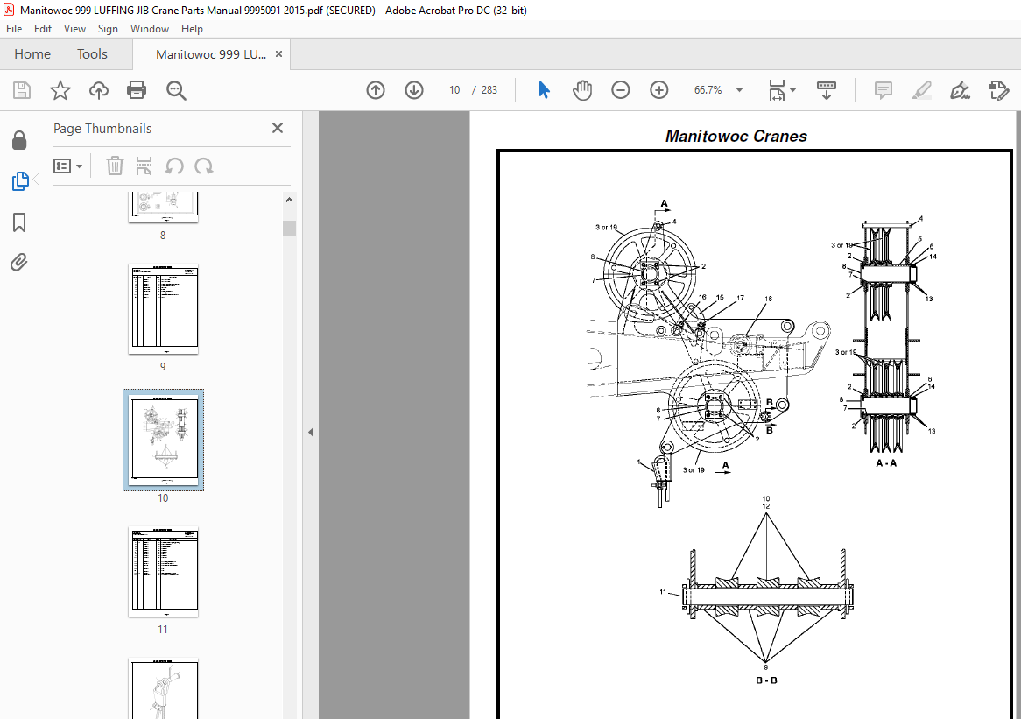Rotate page counterclockwise in thumbnails
1021x719 pixels.
click(174, 166)
